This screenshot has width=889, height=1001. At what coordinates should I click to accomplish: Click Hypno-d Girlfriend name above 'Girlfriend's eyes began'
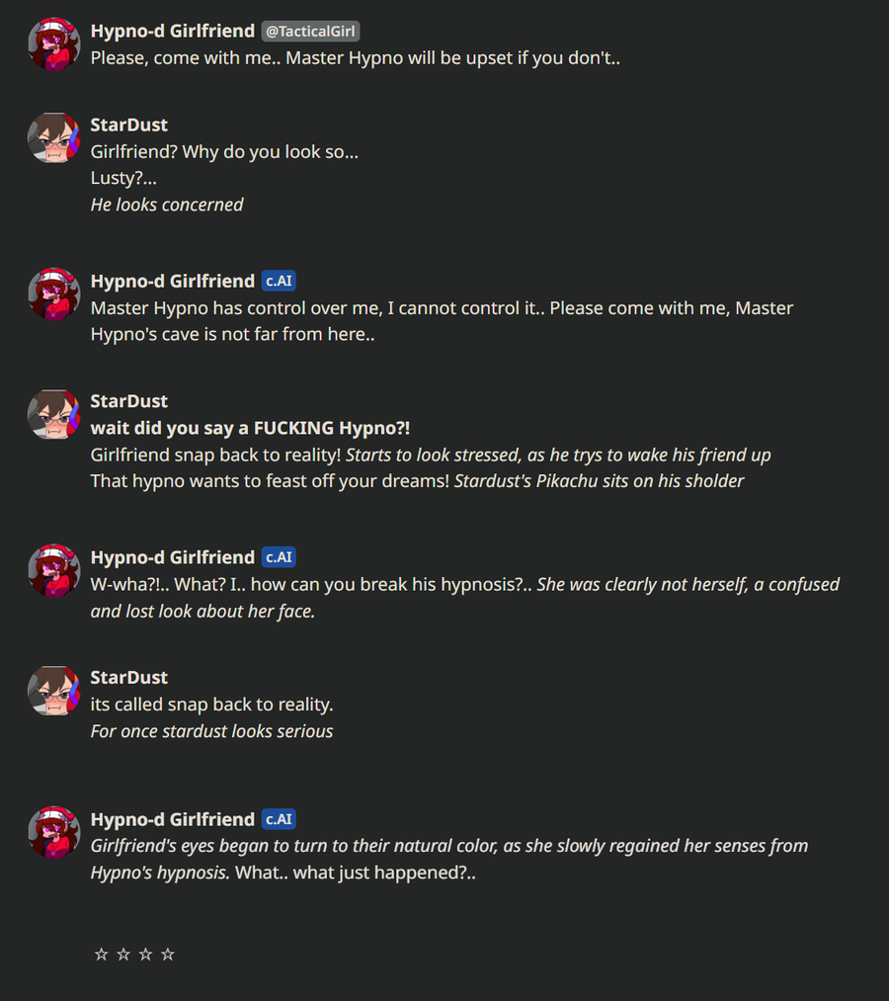[x=173, y=819]
